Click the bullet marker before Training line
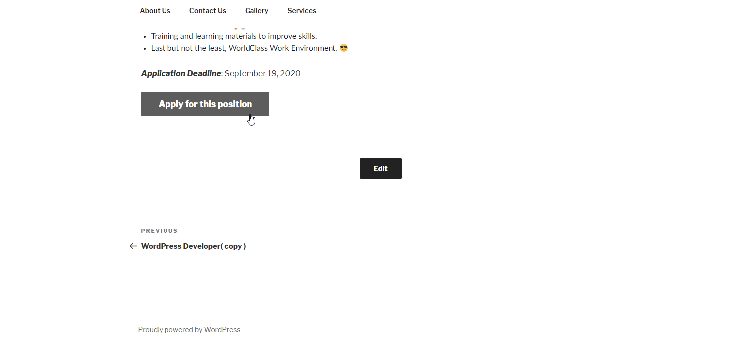The image size is (749, 341). [x=145, y=37]
